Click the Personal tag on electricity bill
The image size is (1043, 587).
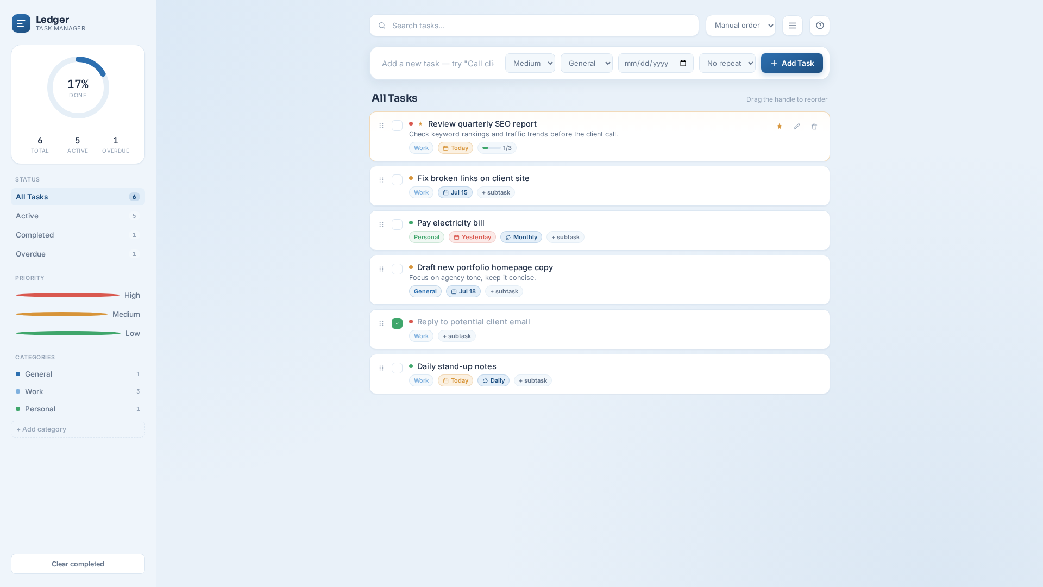point(426,237)
